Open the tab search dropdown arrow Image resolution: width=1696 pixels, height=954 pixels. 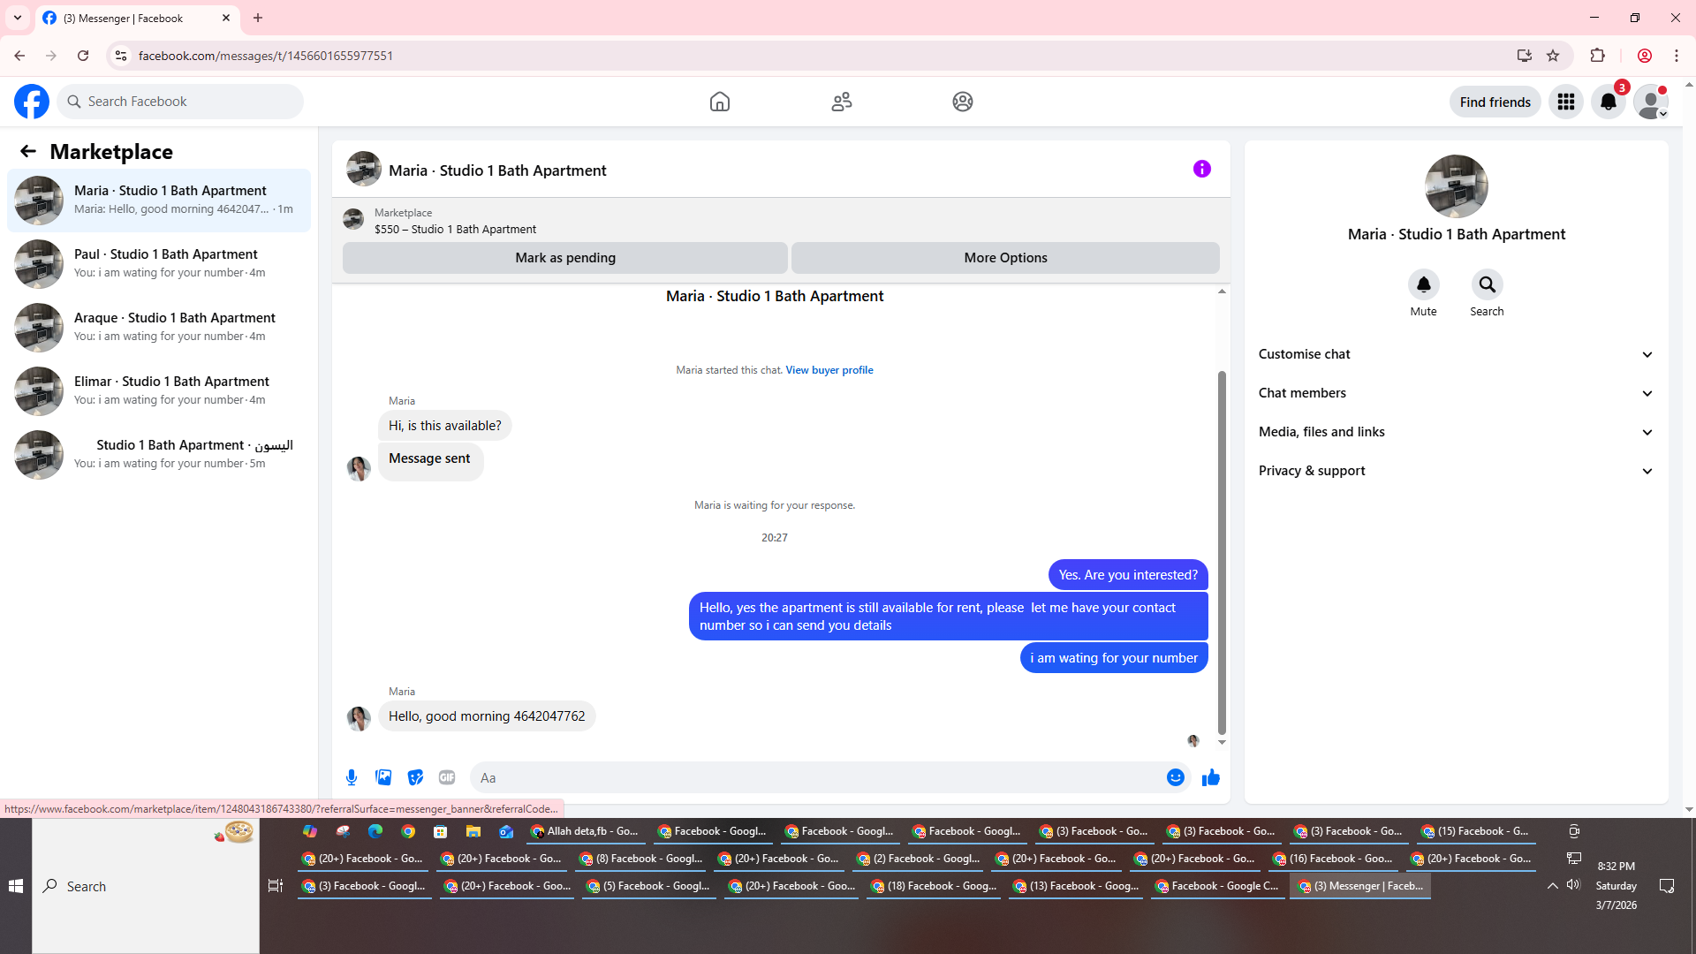point(18,18)
